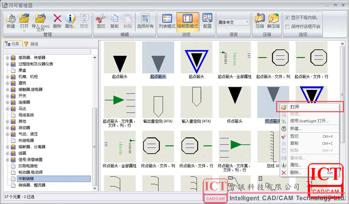Choose 复制 Ctrl+C context menu entry
The width and height of the screenshot is (349, 204).
(x=310, y=143)
